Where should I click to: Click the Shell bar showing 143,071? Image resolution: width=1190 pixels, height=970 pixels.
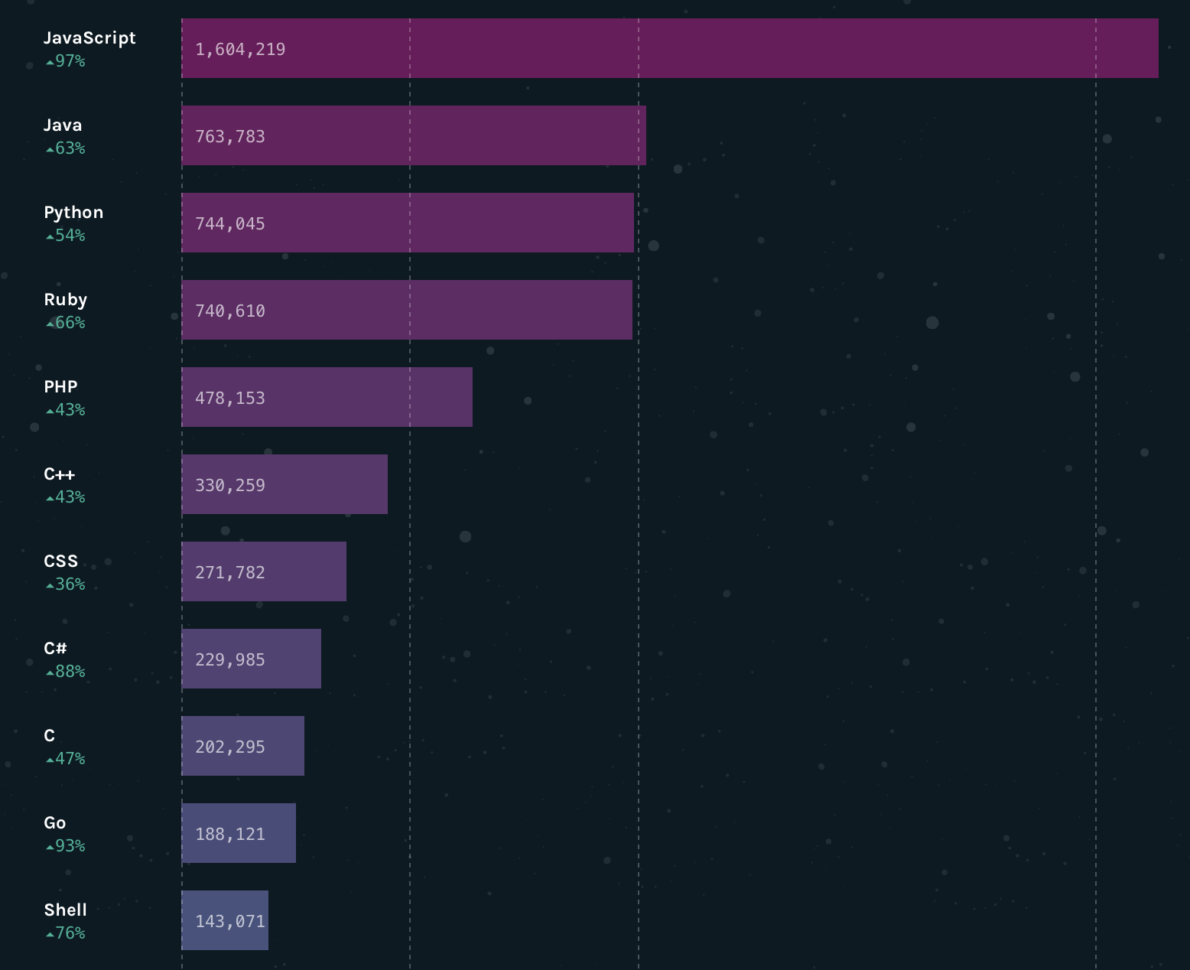(x=225, y=920)
